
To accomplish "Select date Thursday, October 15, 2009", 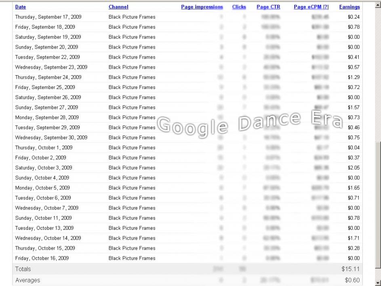I will (45, 248).
